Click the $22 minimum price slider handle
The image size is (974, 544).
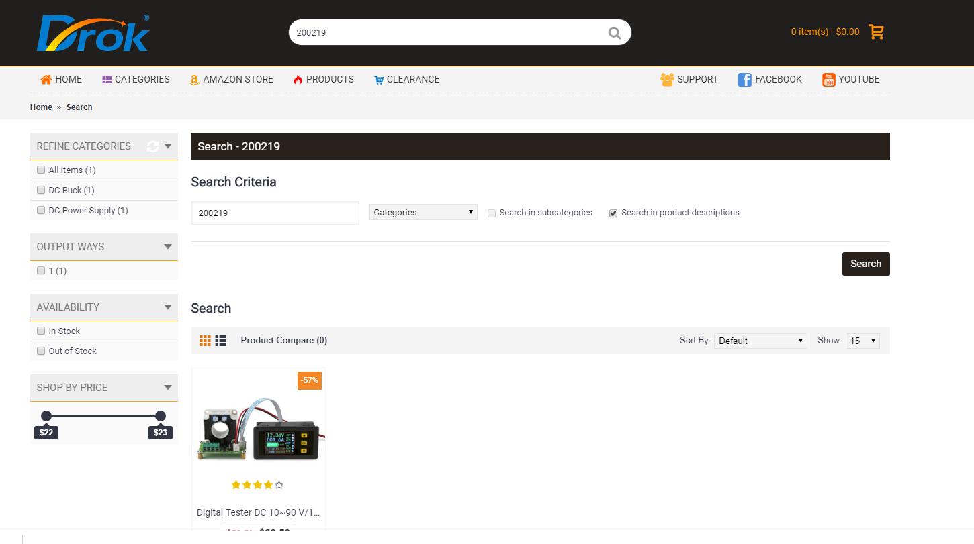point(46,416)
